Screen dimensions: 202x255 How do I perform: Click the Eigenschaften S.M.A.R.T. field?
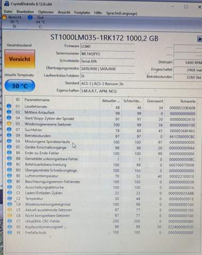[141, 91]
